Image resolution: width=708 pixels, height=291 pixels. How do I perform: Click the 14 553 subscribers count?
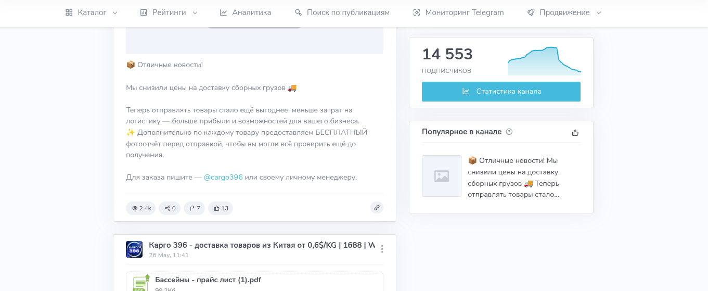tap(447, 54)
